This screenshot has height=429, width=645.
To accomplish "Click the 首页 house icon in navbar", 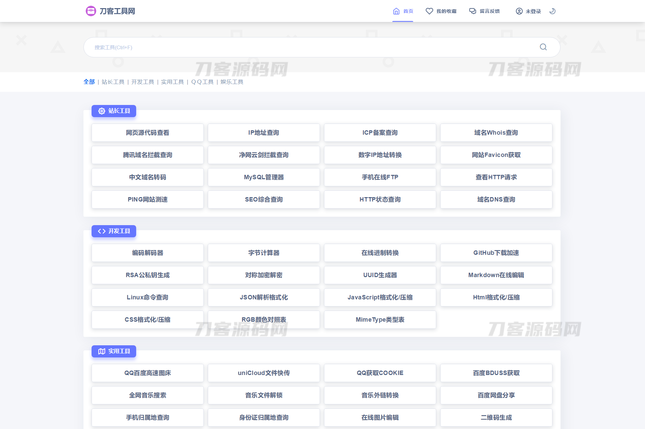I will click(x=396, y=11).
